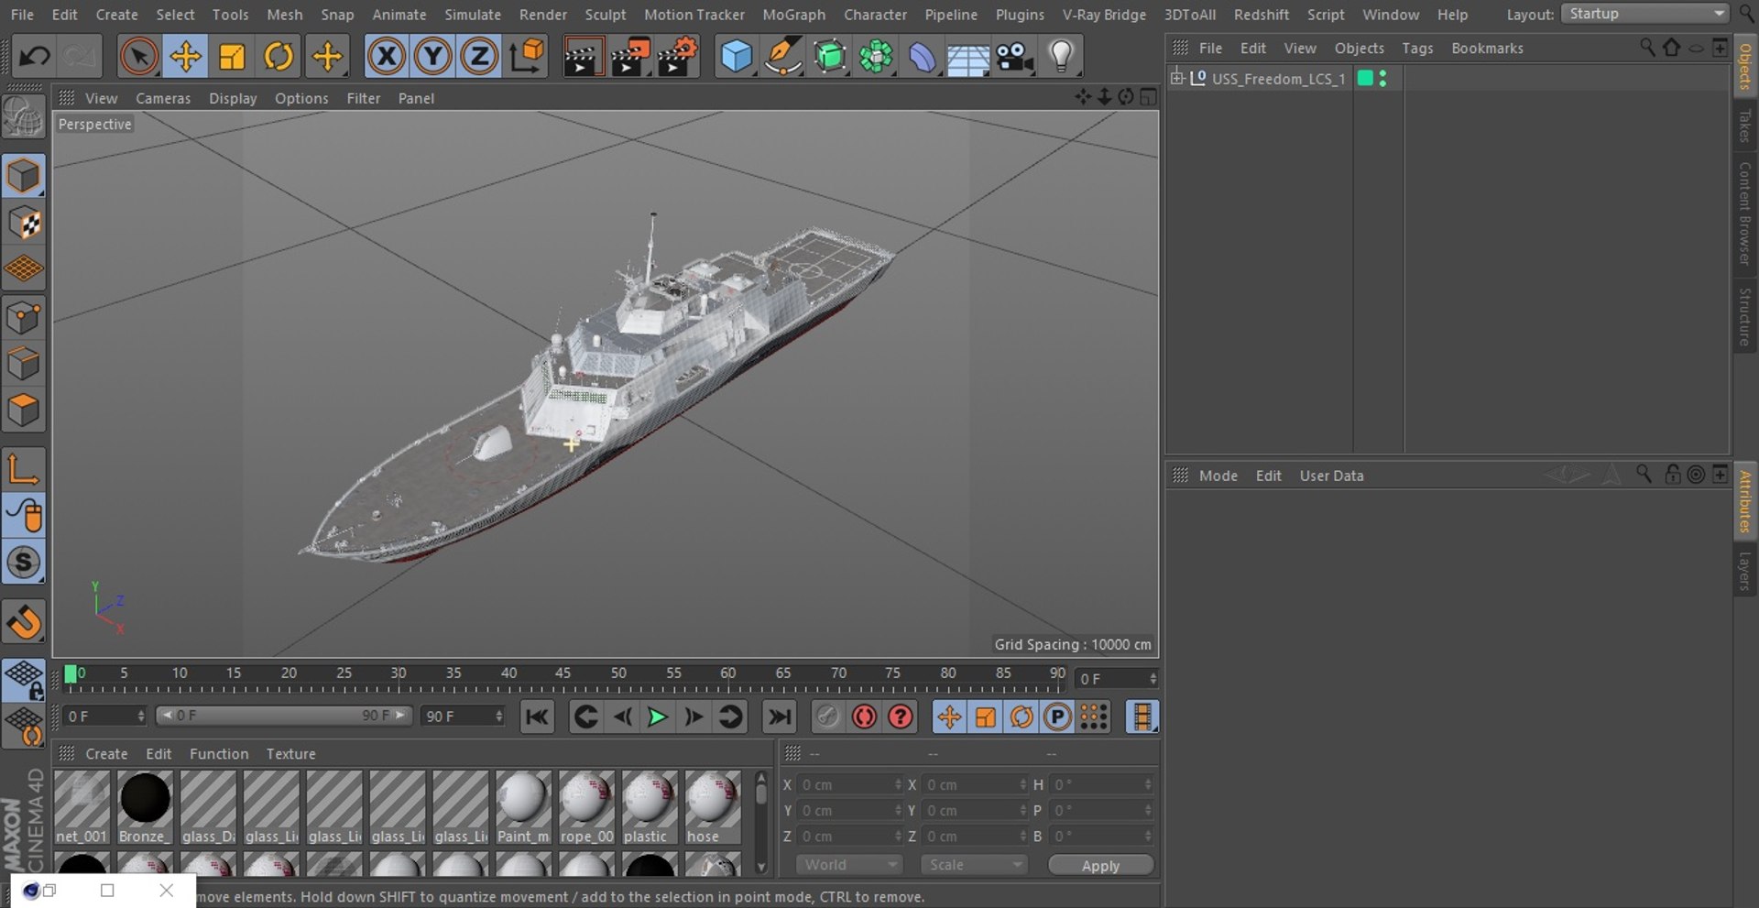
Task: Select the Live Selection tool
Action: (138, 57)
